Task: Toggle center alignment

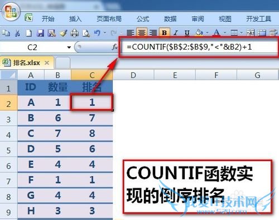Action: tap(142, 32)
